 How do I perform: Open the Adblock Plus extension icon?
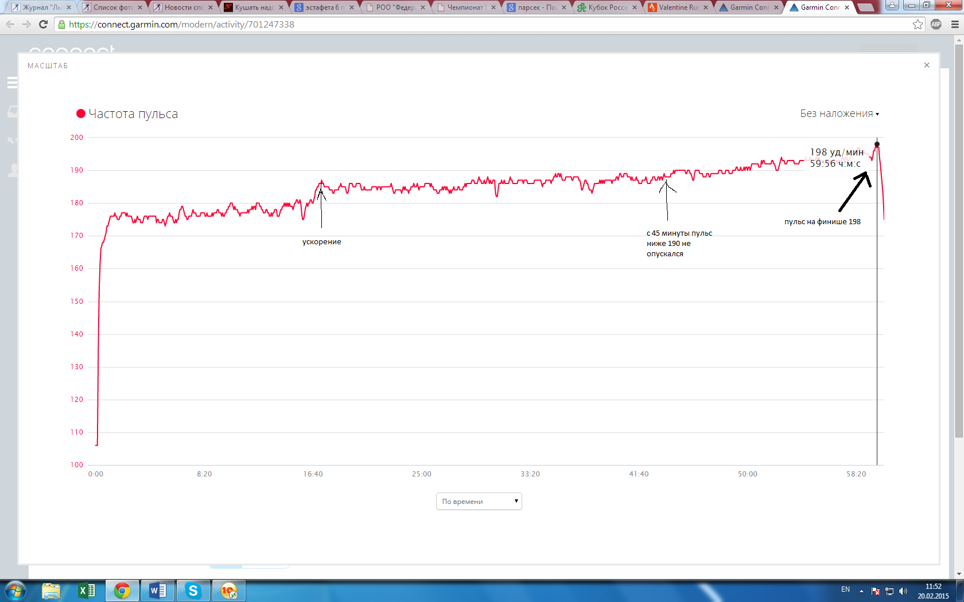tap(936, 25)
